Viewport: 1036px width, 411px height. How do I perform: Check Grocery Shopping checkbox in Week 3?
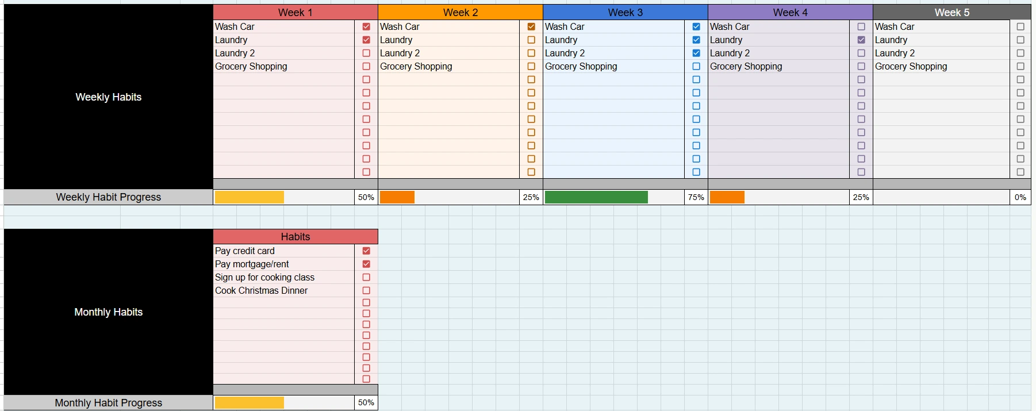click(696, 66)
